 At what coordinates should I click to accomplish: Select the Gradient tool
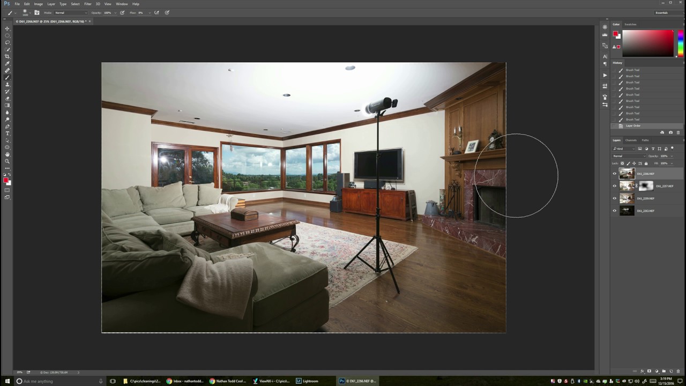click(x=7, y=105)
